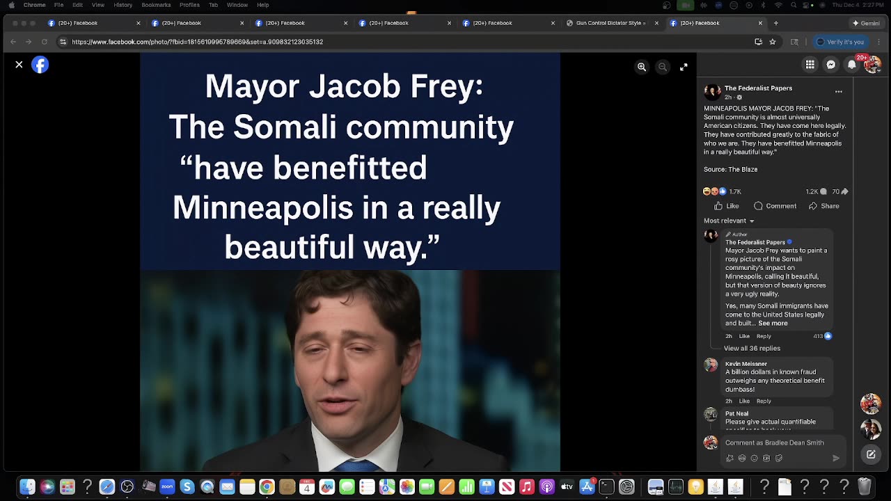Open the Chrome Edit menu

[77, 5]
